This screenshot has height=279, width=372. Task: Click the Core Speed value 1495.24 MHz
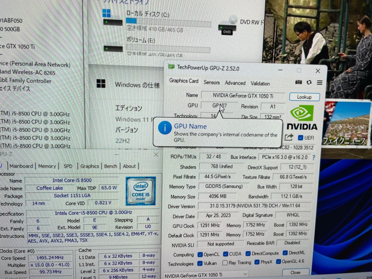[x=50, y=258]
